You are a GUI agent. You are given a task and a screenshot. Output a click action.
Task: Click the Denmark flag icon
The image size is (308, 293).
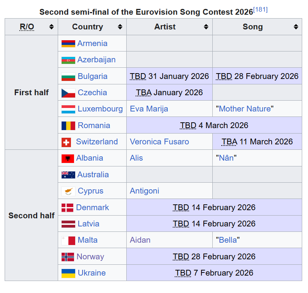(x=67, y=207)
